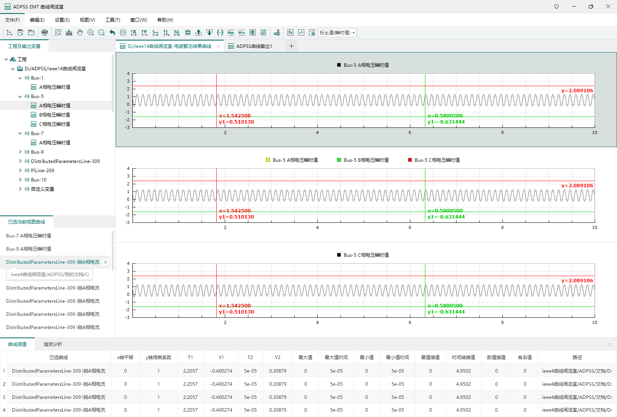Click yellow swatch of Bus-5 A相电压瞬时值 legend

tap(268, 160)
